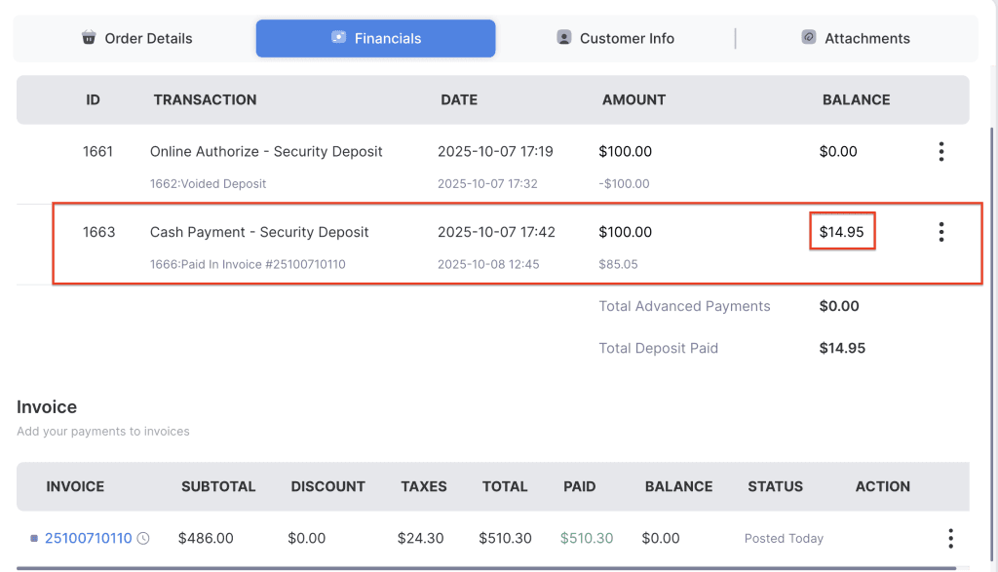Image resolution: width=998 pixels, height=572 pixels.
Task: Click the person icon beside Customer Info
Action: pyautogui.click(x=563, y=38)
